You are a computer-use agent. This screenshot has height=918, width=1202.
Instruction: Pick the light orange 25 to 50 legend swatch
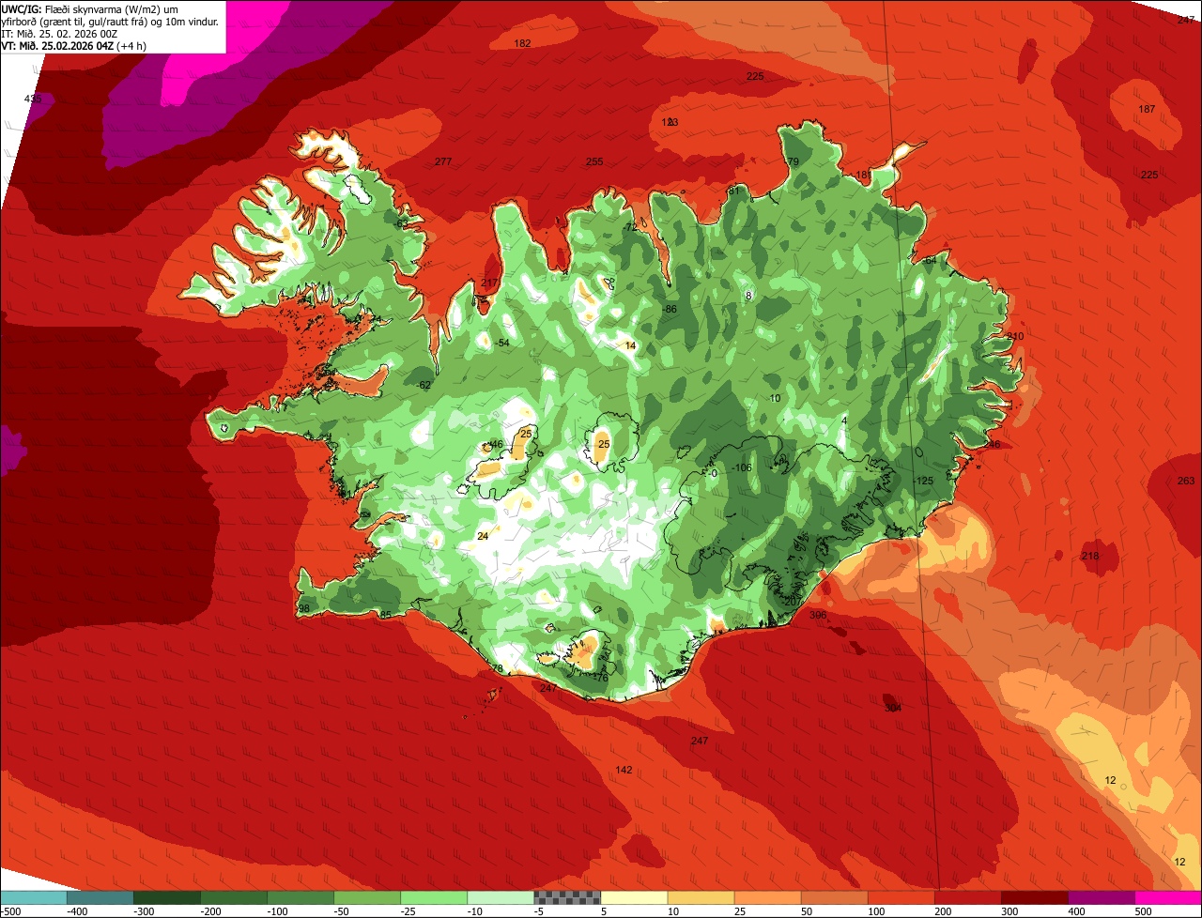(767, 897)
